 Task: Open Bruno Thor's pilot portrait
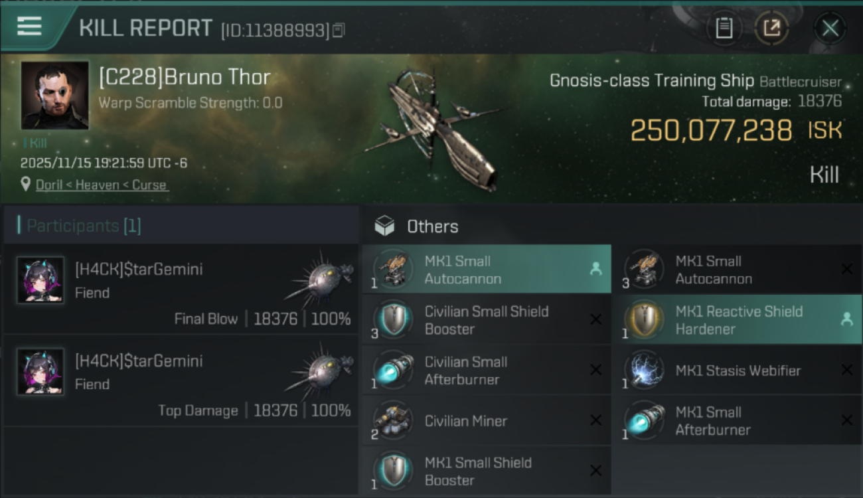[54, 95]
